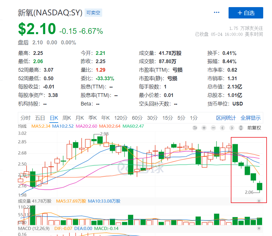The height and width of the screenshot is (236, 272).
Task: Click the MA10:2.52 moving average label
Action: [x=63, y=126]
